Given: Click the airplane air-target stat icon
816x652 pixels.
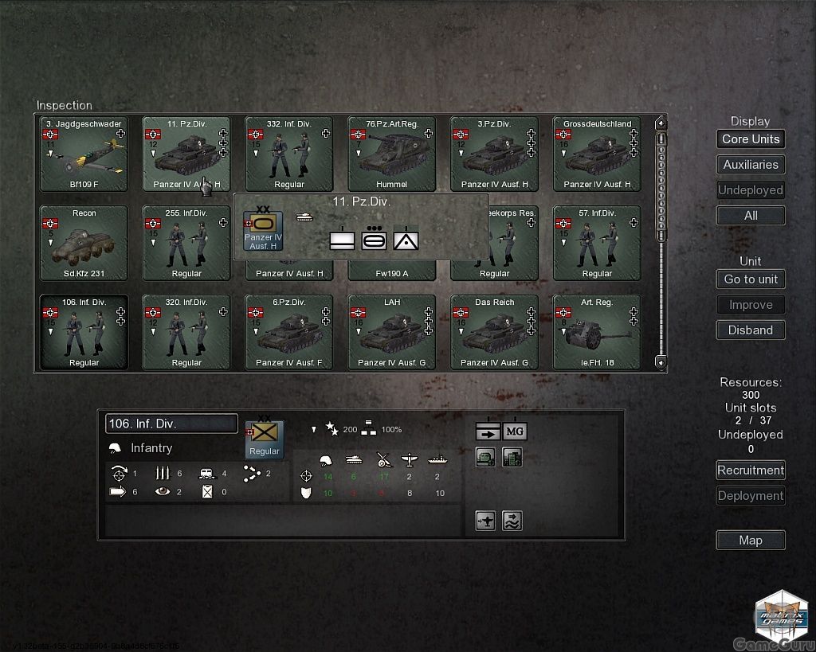Looking at the screenshot, I should 410,459.
